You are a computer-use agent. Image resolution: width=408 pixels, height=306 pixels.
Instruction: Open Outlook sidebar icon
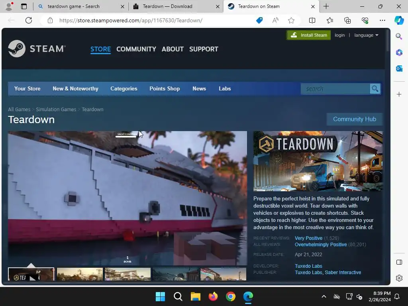click(x=399, y=69)
